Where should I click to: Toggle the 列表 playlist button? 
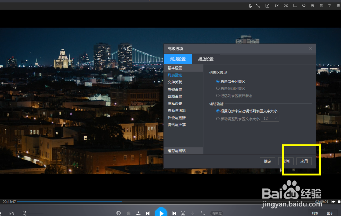tap(315, 213)
